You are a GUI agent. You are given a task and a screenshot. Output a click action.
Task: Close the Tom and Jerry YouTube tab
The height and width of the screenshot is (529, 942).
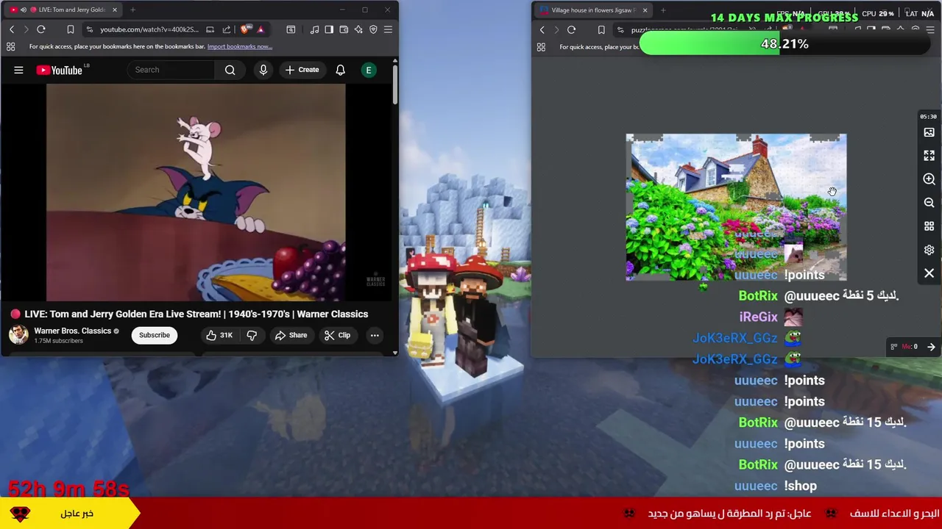point(114,10)
